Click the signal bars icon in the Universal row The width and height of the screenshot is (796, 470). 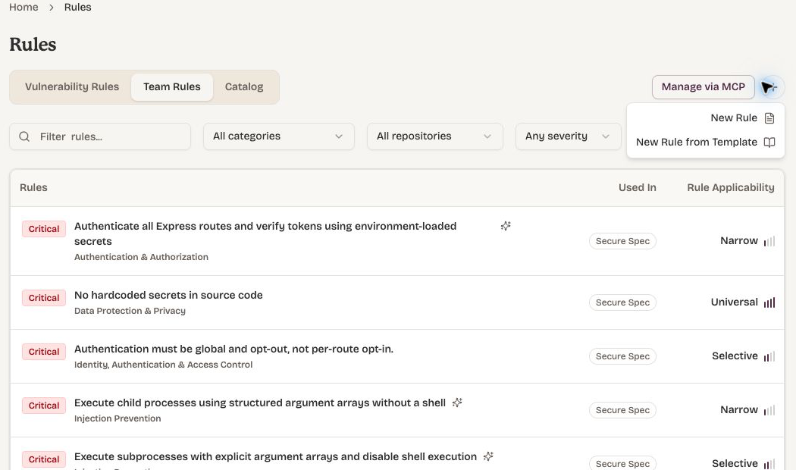coord(769,302)
